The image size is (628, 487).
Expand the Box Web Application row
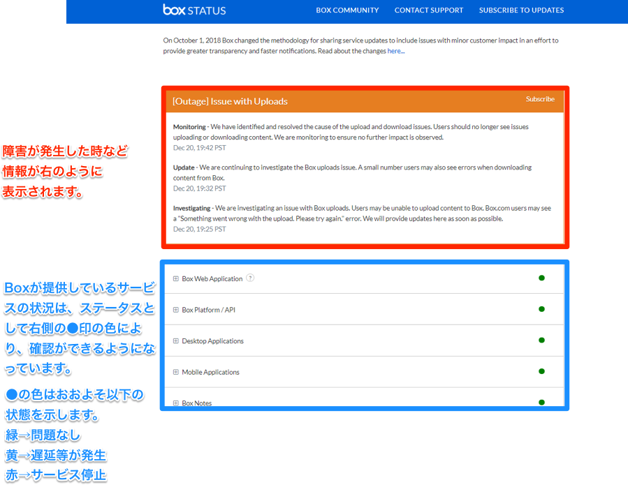[176, 278]
